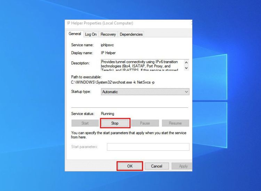Click the disabled Start button
This screenshot has height=191, width=261.
coord(85,123)
